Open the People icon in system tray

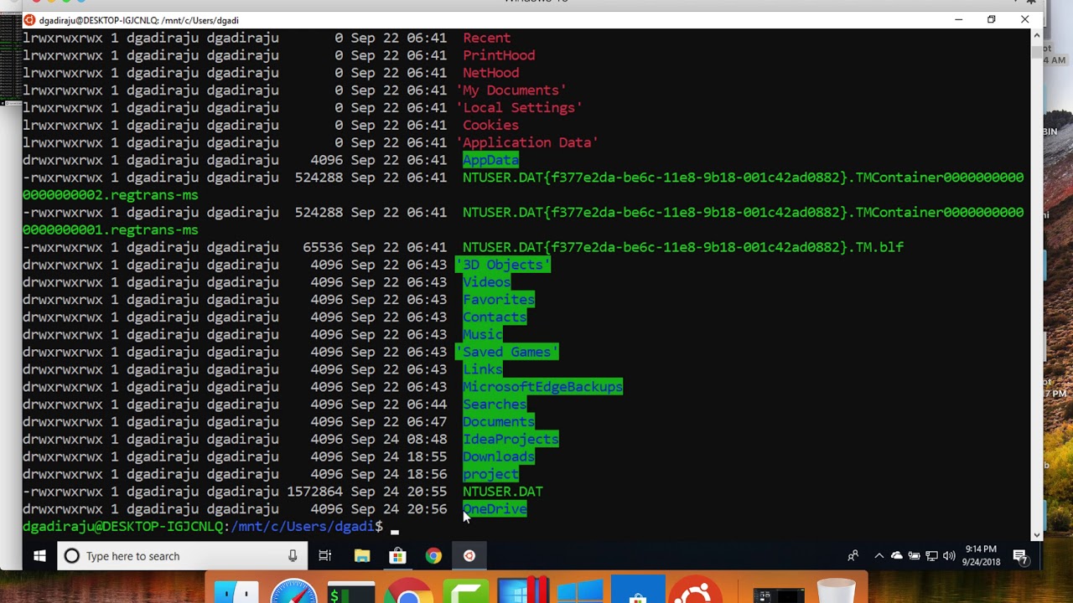tap(853, 556)
